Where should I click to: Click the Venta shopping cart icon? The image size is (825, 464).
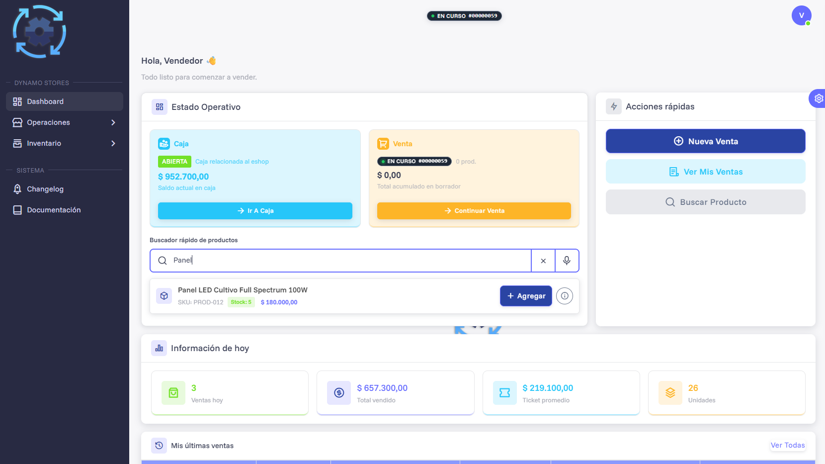coord(383,144)
